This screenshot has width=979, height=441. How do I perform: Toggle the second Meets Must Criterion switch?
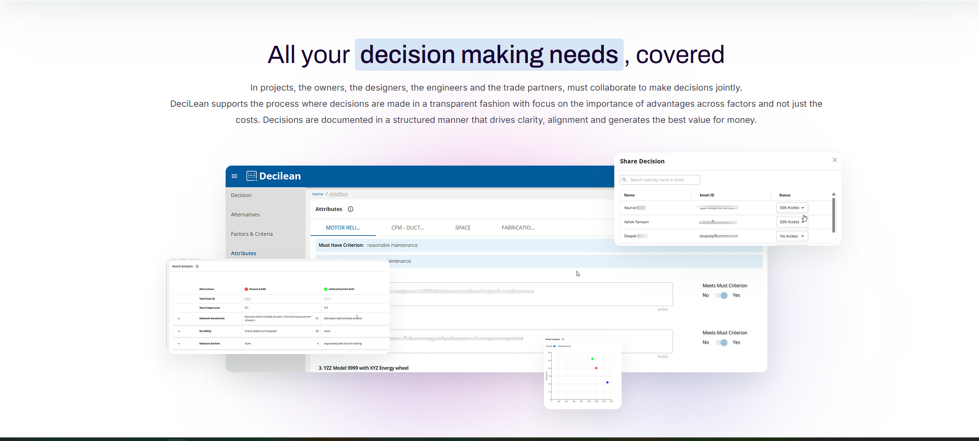(x=722, y=343)
